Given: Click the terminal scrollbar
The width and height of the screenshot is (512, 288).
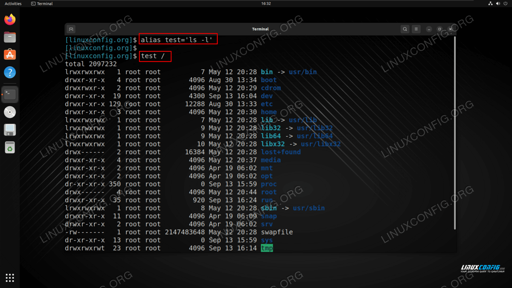Looking at the screenshot, I should point(454,133).
